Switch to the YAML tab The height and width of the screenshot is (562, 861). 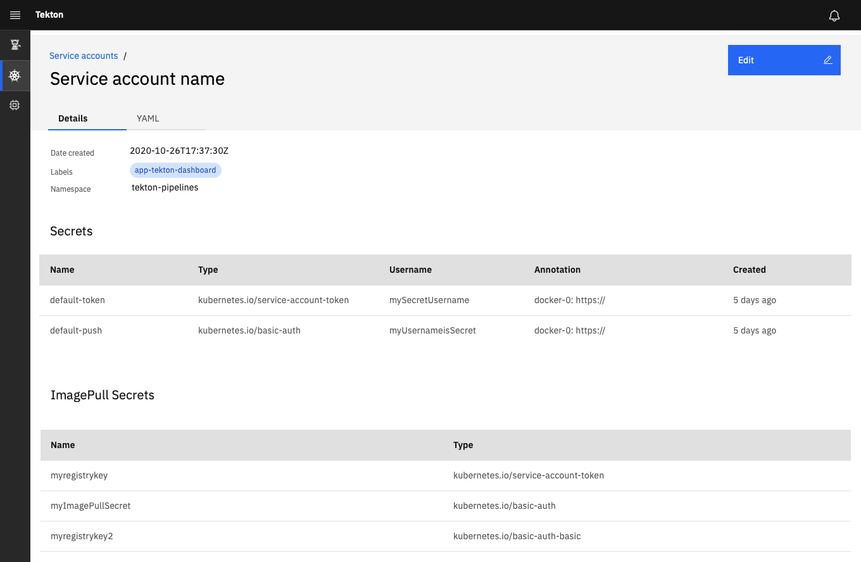pos(148,118)
